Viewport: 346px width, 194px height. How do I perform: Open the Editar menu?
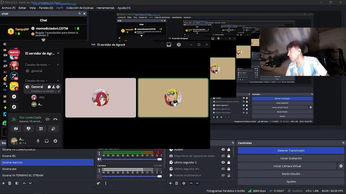pos(22,8)
